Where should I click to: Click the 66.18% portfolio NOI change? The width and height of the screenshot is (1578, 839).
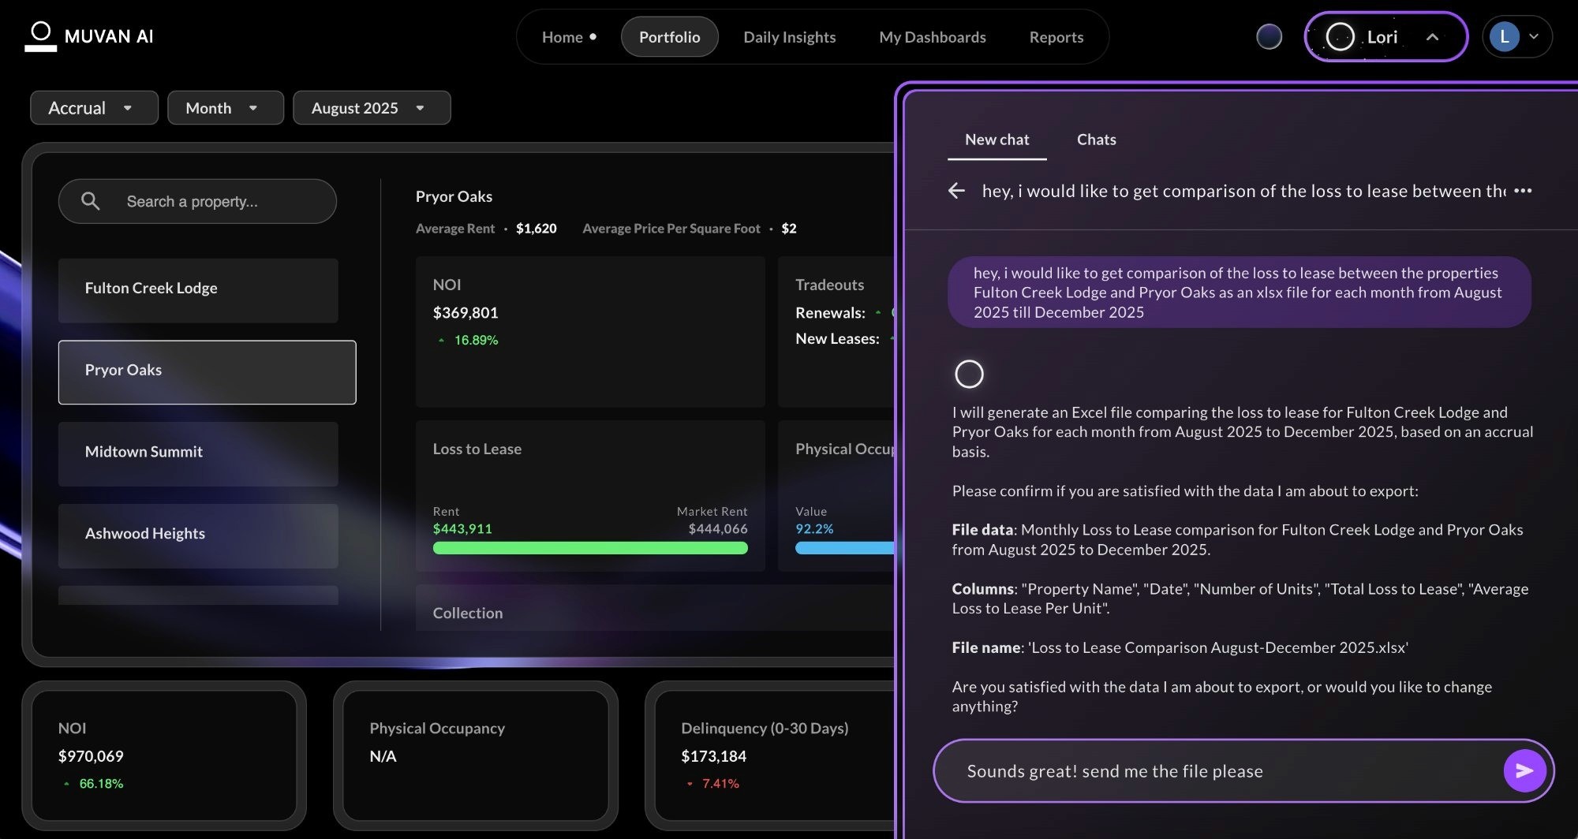pyautogui.click(x=101, y=783)
